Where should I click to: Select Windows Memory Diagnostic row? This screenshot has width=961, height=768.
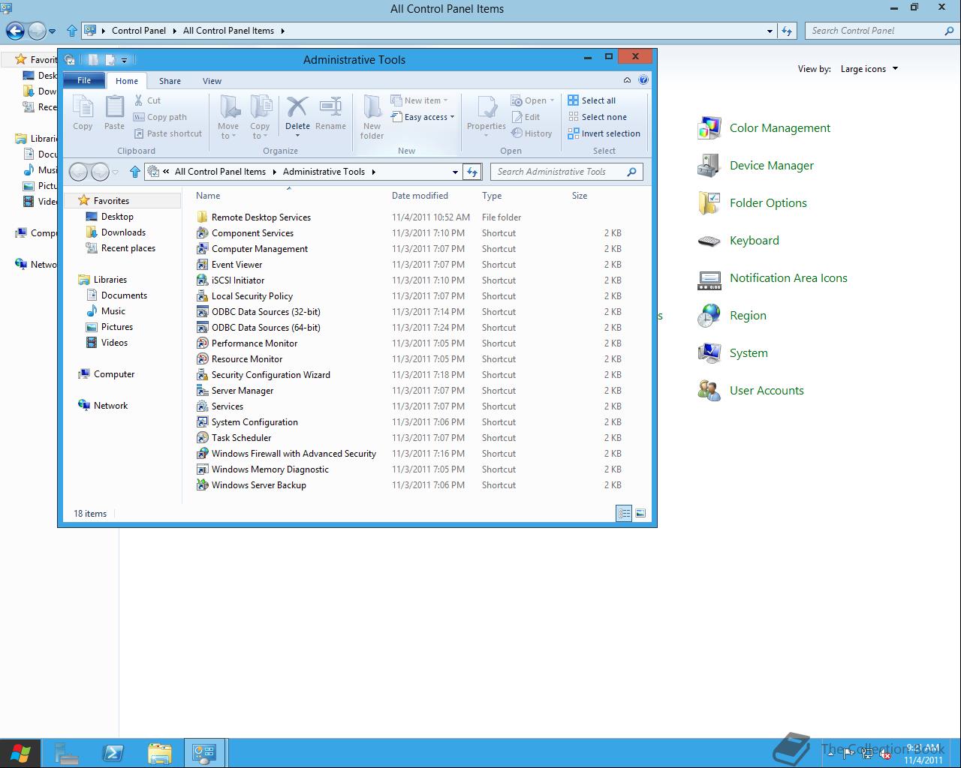409,469
